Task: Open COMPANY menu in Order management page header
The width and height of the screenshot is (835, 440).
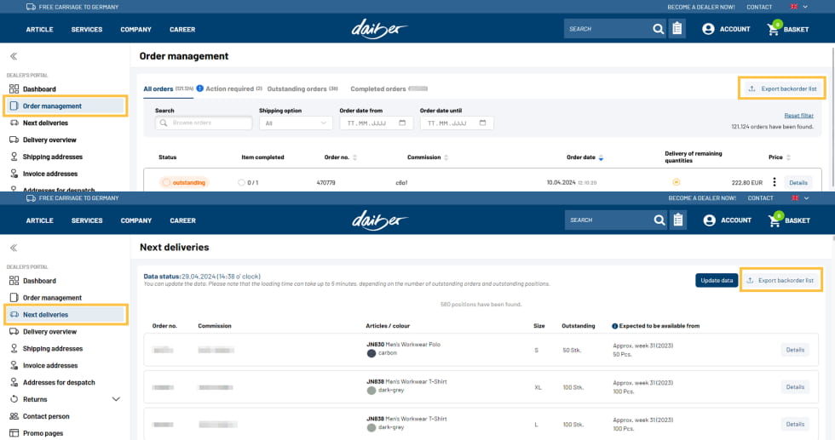Action: [135, 29]
